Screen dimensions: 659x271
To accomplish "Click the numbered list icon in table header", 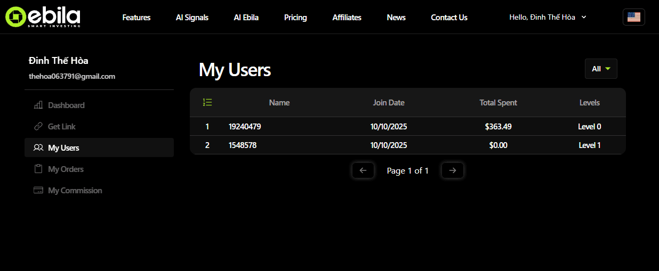I will coord(207,102).
